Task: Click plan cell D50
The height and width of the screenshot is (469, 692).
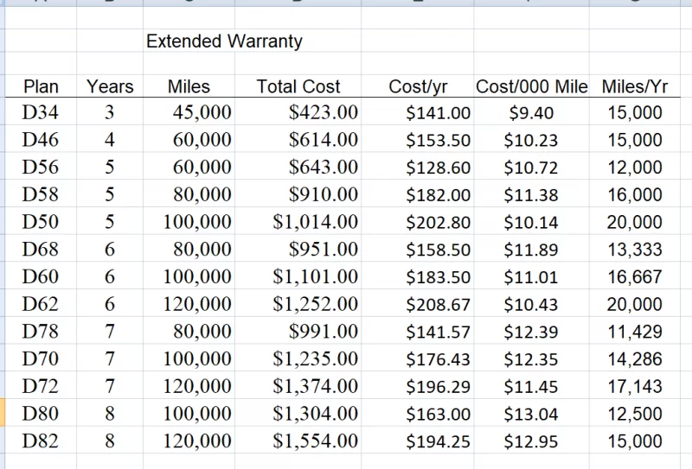Action: tap(41, 222)
